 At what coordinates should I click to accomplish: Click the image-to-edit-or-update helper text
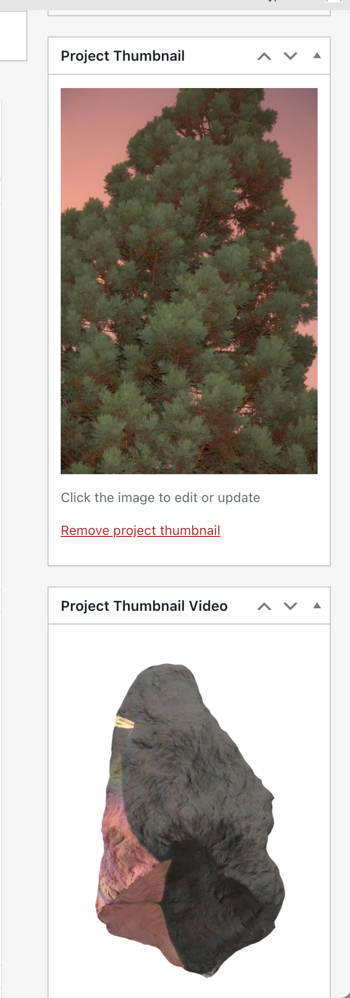(160, 497)
